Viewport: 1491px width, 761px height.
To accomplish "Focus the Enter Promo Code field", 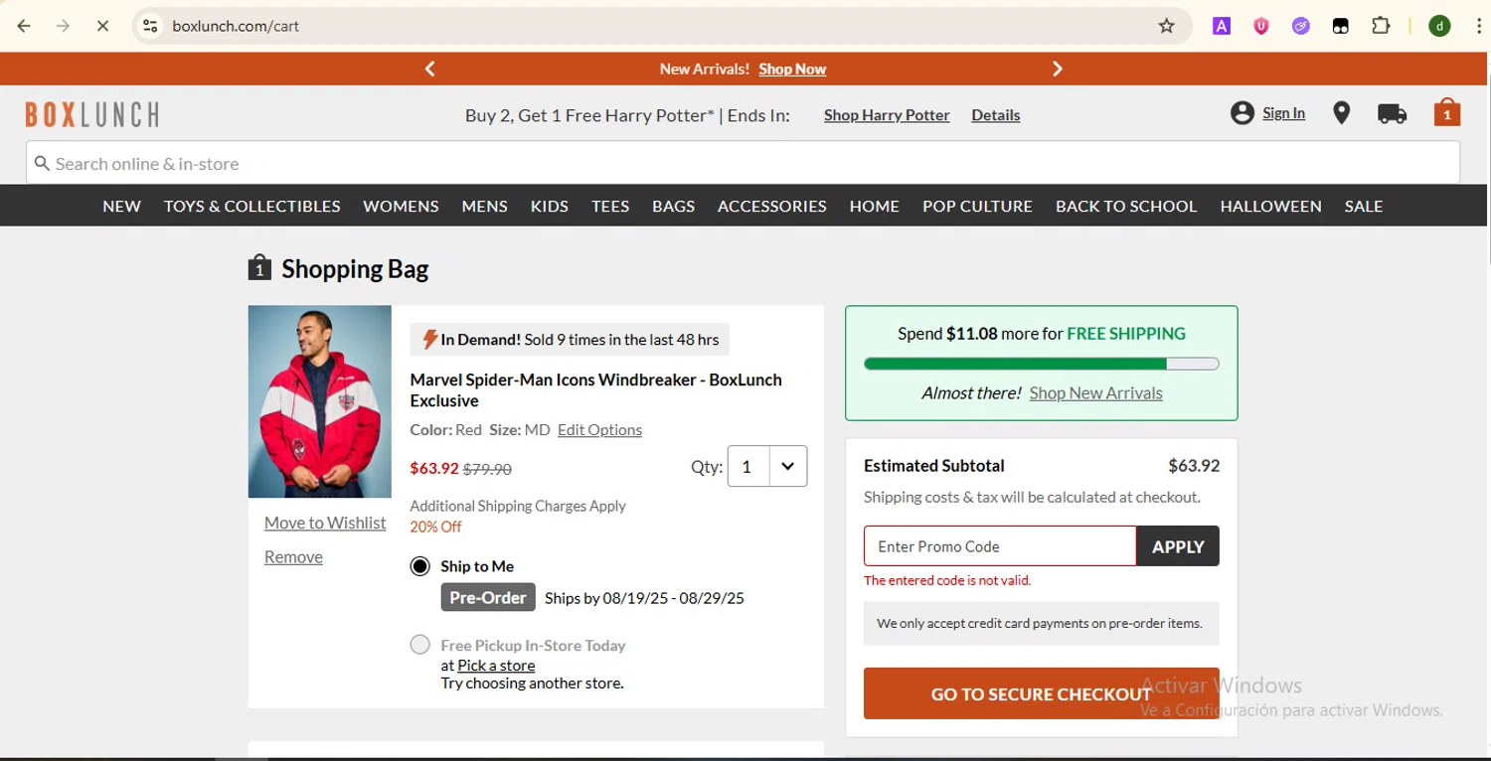I will pos(1000,546).
